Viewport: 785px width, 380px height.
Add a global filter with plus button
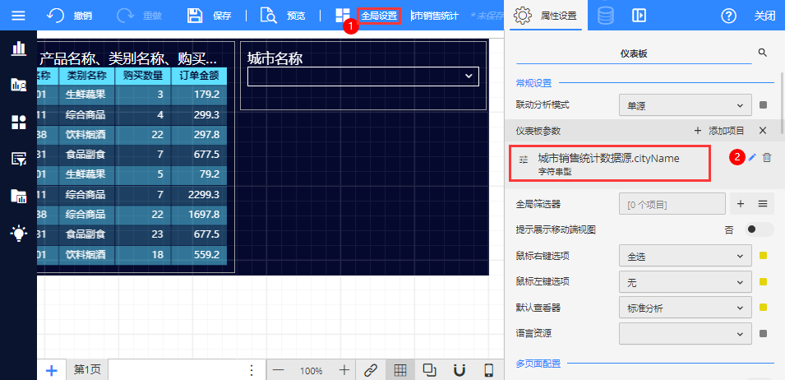point(741,204)
